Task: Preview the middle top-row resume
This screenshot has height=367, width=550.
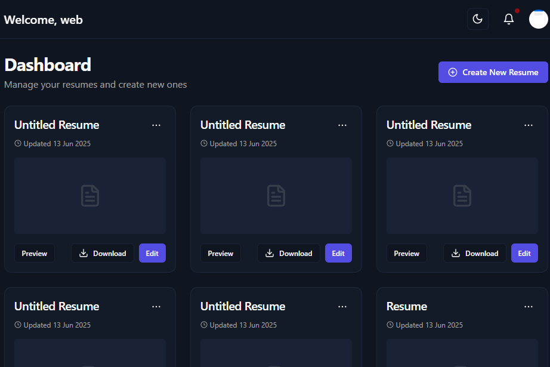Action: click(x=221, y=254)
